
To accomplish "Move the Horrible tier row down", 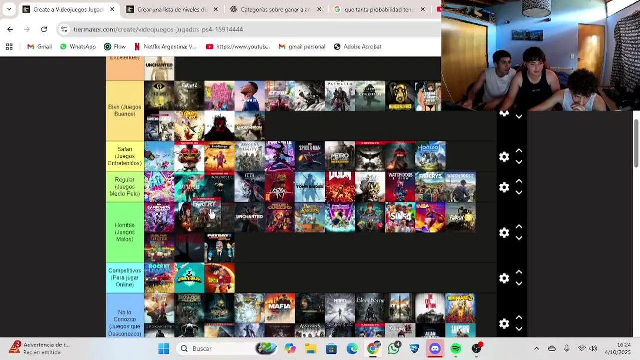I will (x=519, y=238).
